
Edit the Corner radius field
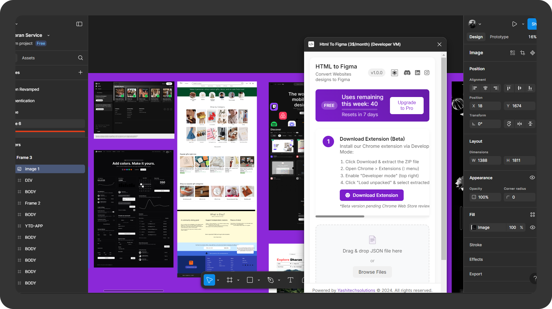519,197
